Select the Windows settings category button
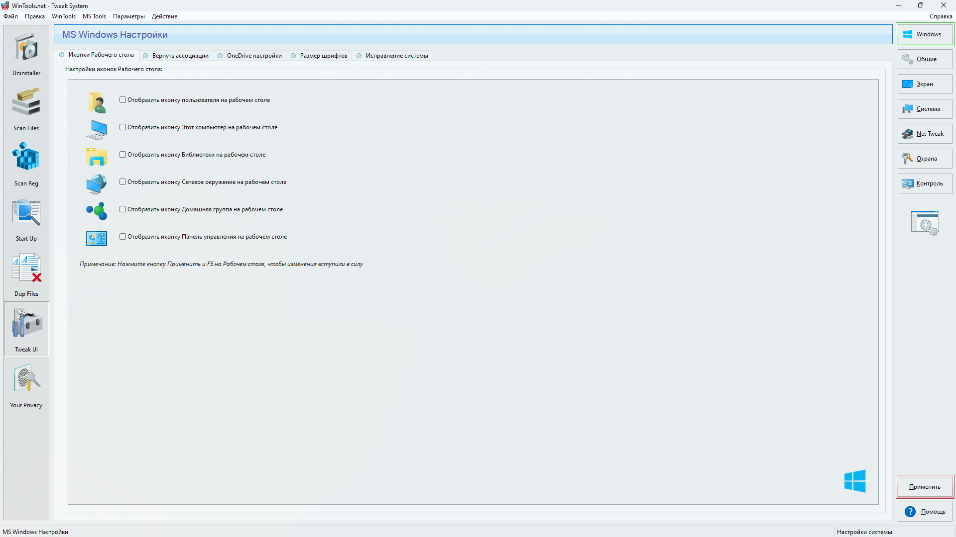The image size is (956, 537). (x=925, y=34)
